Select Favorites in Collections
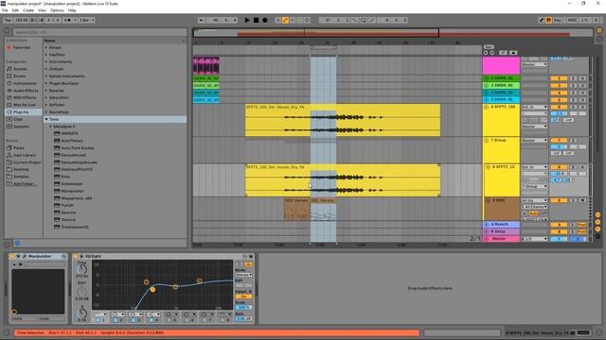606x340 pixels. tap(22, 47)
